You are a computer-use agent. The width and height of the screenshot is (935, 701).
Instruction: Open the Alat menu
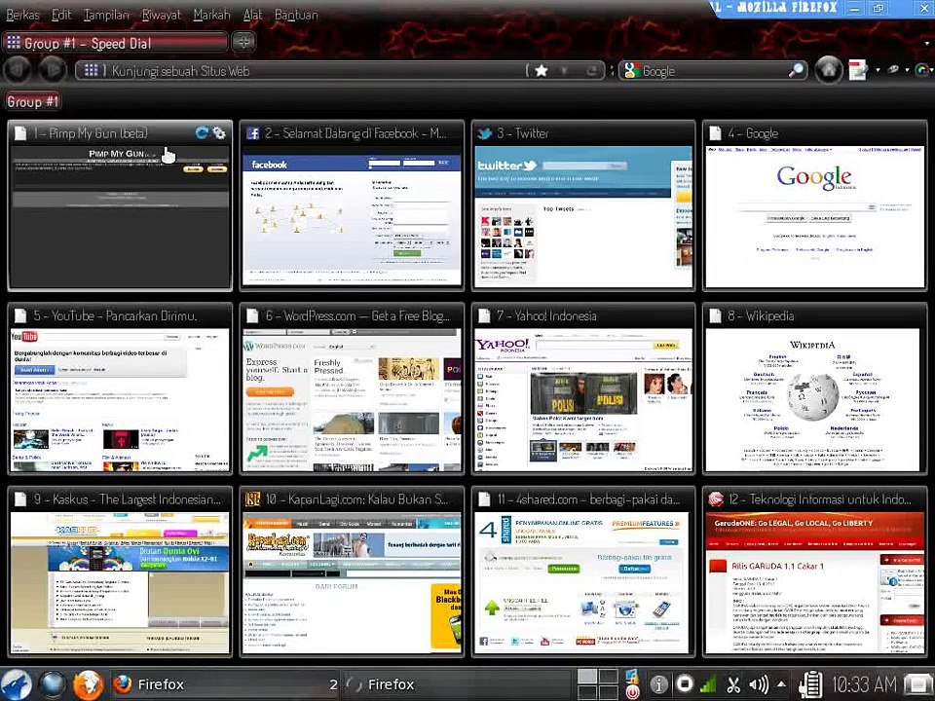[x=253, y=15]
